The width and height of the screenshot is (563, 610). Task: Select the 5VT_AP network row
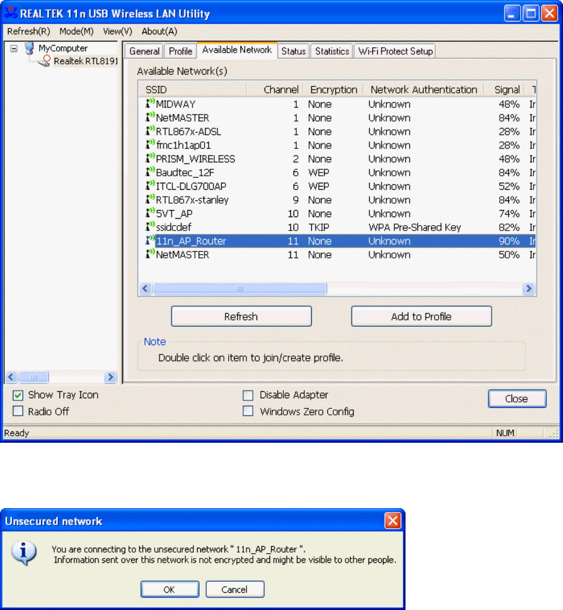click(337, 213)
